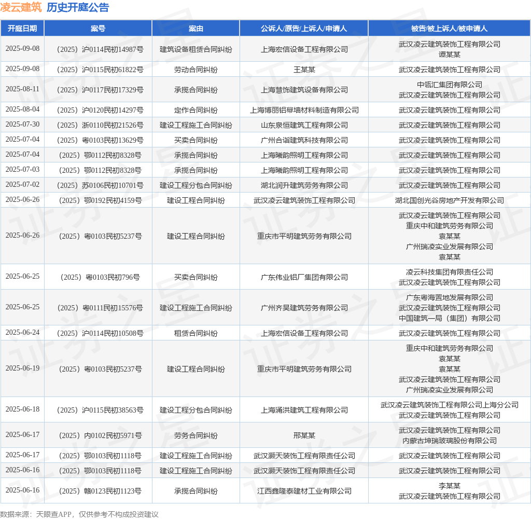Screen dimensions: 531x519
Task: Click the date 2025-06-18
Action: tap(22, 409)
